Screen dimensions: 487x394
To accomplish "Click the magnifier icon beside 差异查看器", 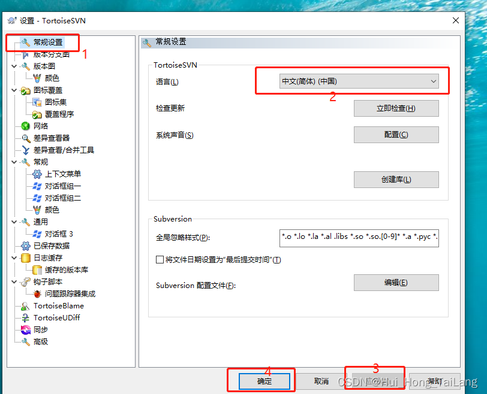I will [25, 138].
